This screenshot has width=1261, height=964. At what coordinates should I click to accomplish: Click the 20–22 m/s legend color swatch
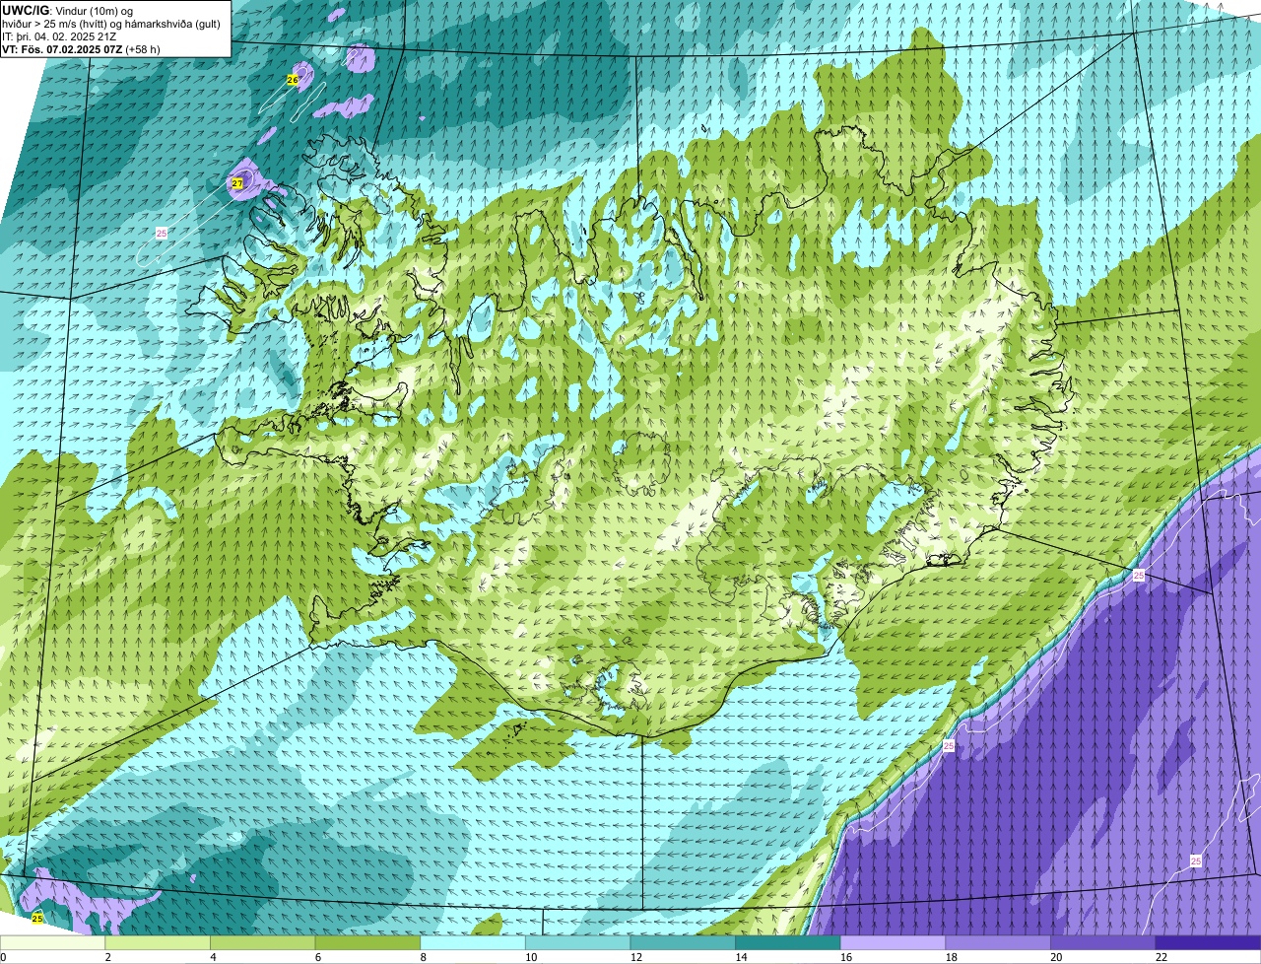(x=1103, y=942)
